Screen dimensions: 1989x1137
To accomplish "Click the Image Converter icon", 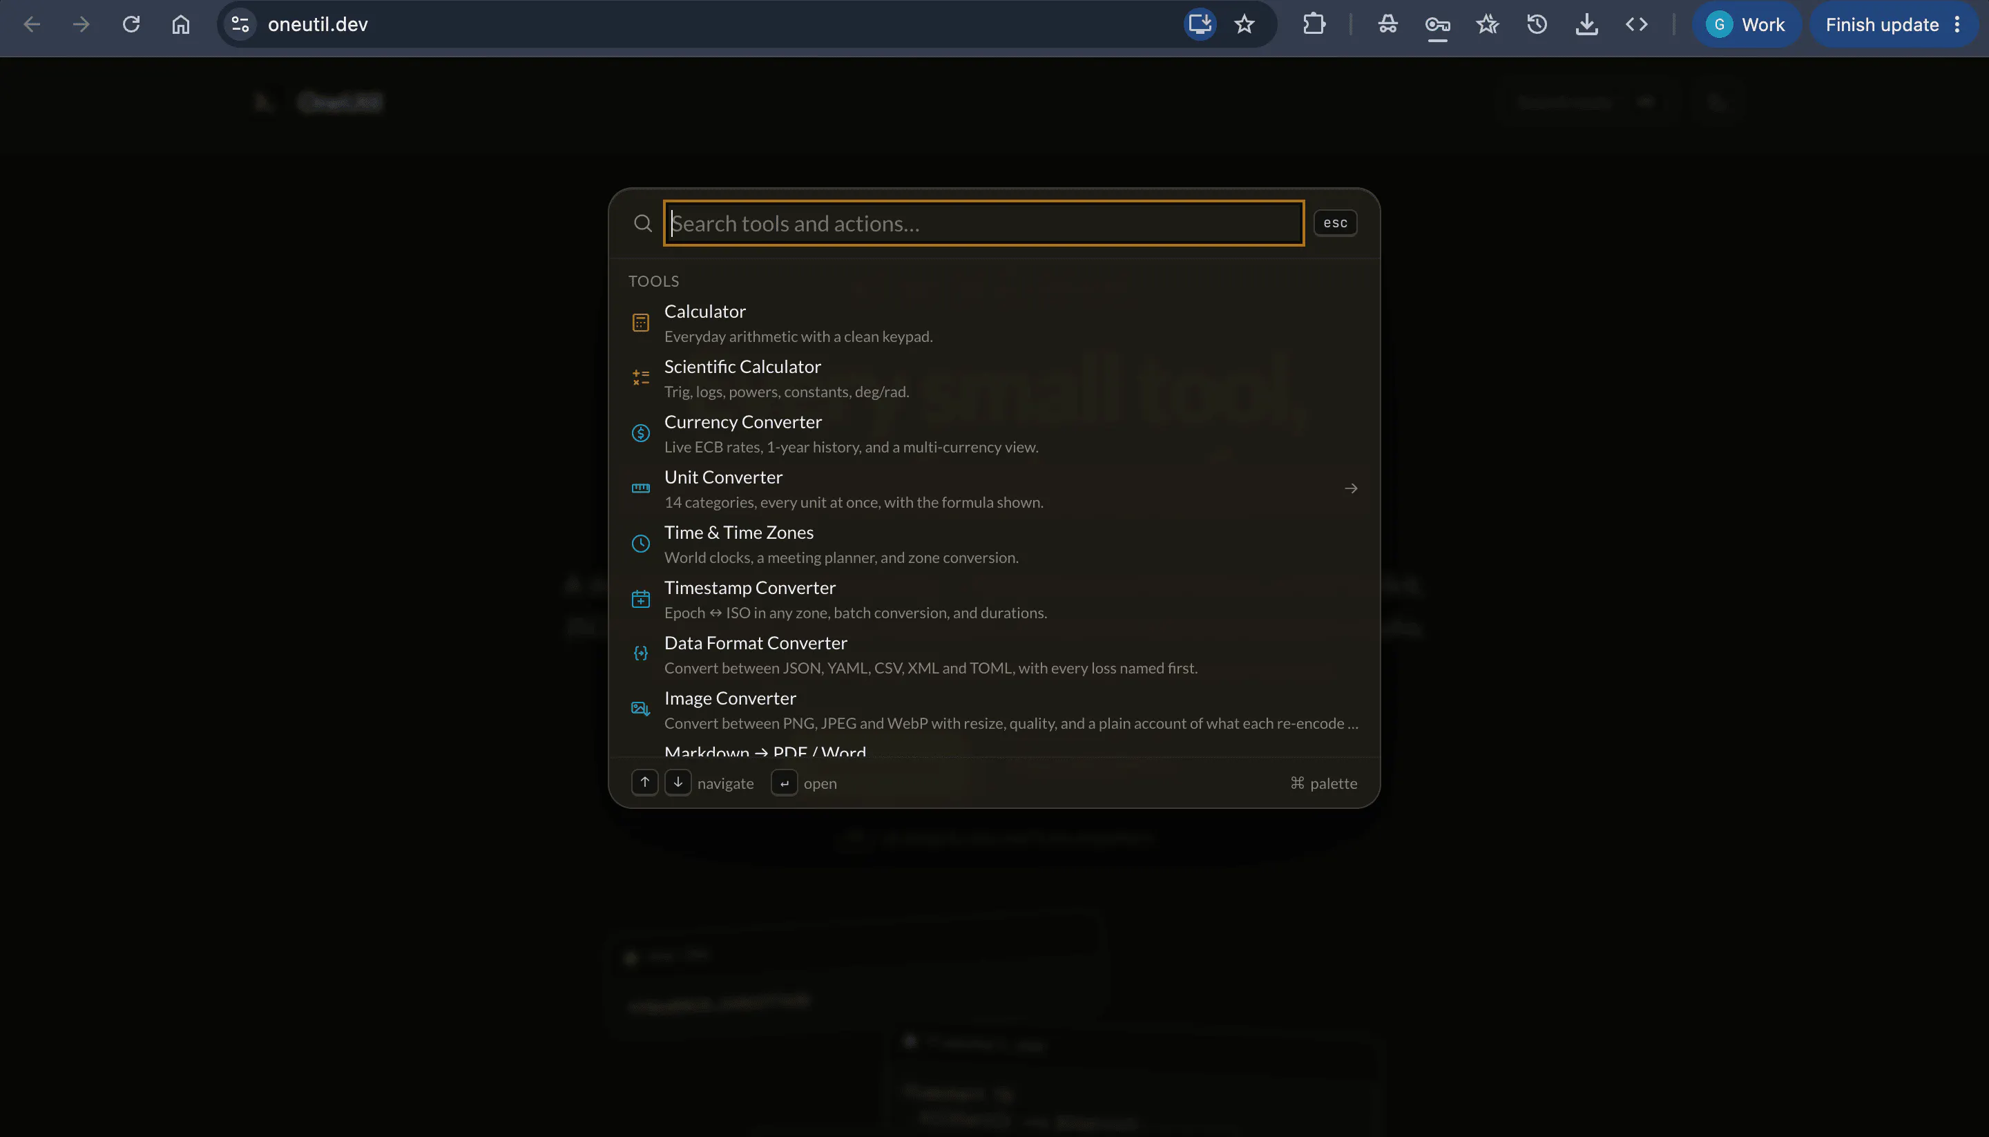I will [640, 709].
